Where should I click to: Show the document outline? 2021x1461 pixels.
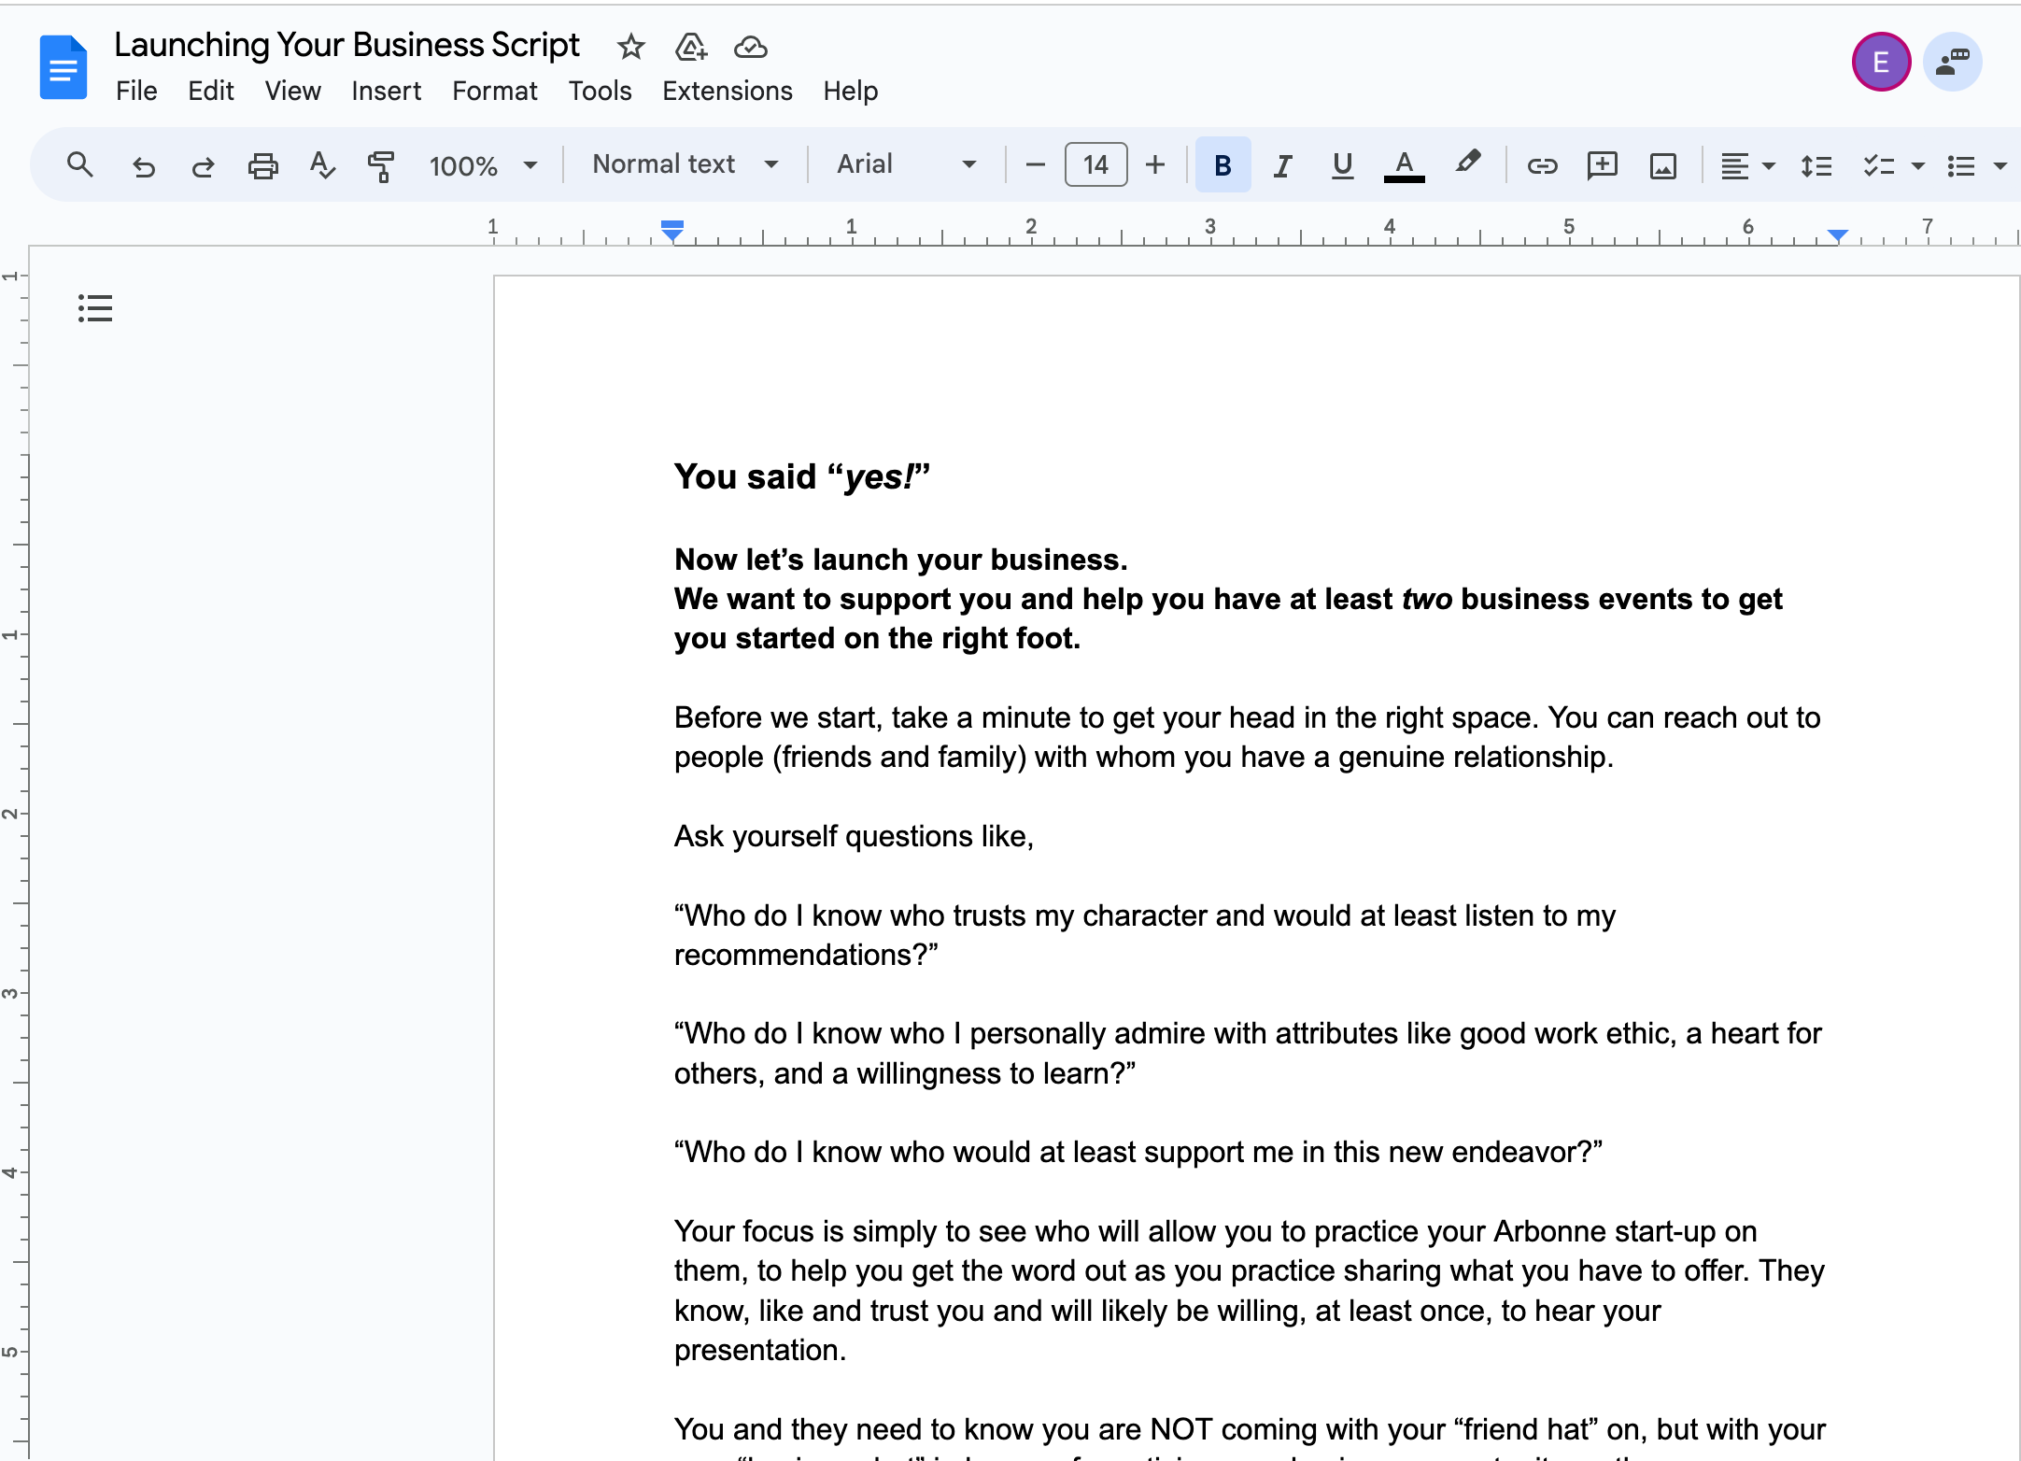pyautogui.click(x=95, y=308)
